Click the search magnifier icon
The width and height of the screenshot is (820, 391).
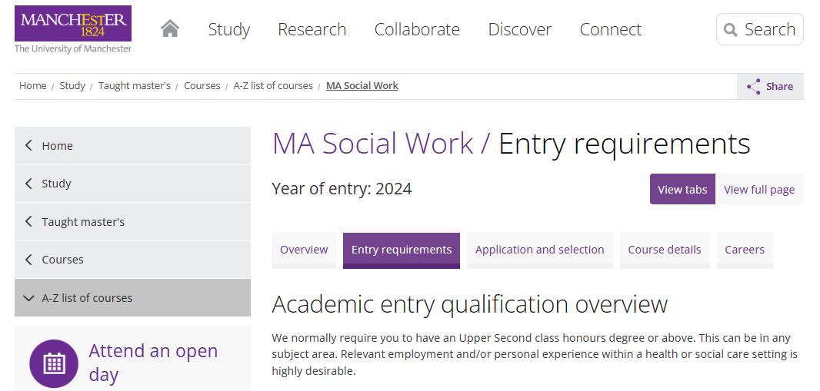tap(731, 30)
